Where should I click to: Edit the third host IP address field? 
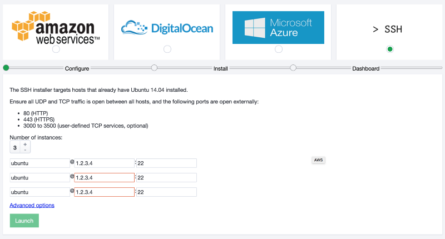tap(104, 192)
